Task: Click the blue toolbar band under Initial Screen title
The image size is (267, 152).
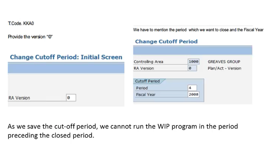Action: pyautogui.click(x=66, y=68)
